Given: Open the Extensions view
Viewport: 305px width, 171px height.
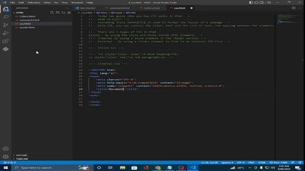Looking at the screenshot, I should click(6, 41).
